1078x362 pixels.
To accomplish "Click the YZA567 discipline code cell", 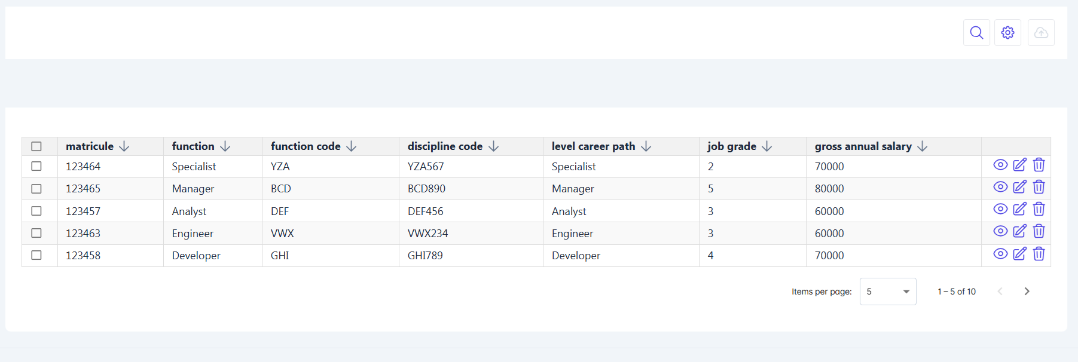I will (x=426, y=167).
